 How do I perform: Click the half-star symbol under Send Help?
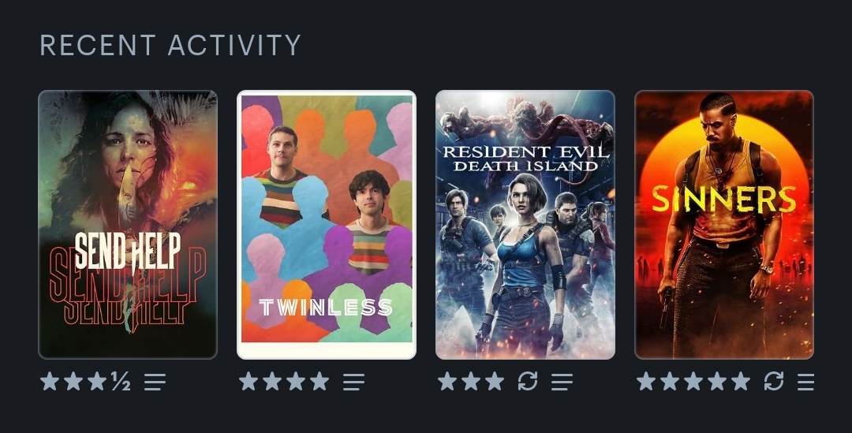tap(121, 382)
